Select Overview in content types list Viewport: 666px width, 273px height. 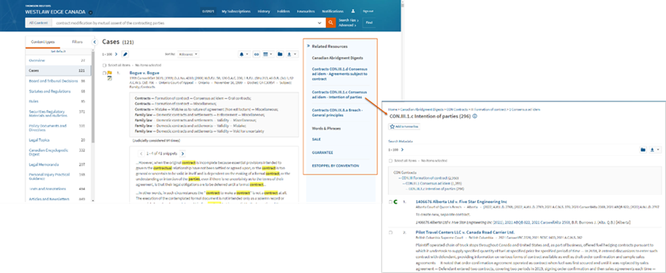pyautogui.click(x=37, y=60)
